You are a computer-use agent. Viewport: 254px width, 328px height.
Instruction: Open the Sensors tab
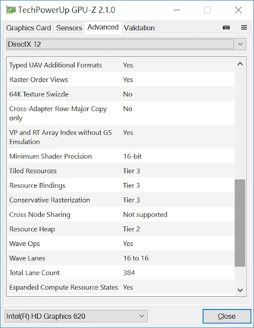point(69,28)
